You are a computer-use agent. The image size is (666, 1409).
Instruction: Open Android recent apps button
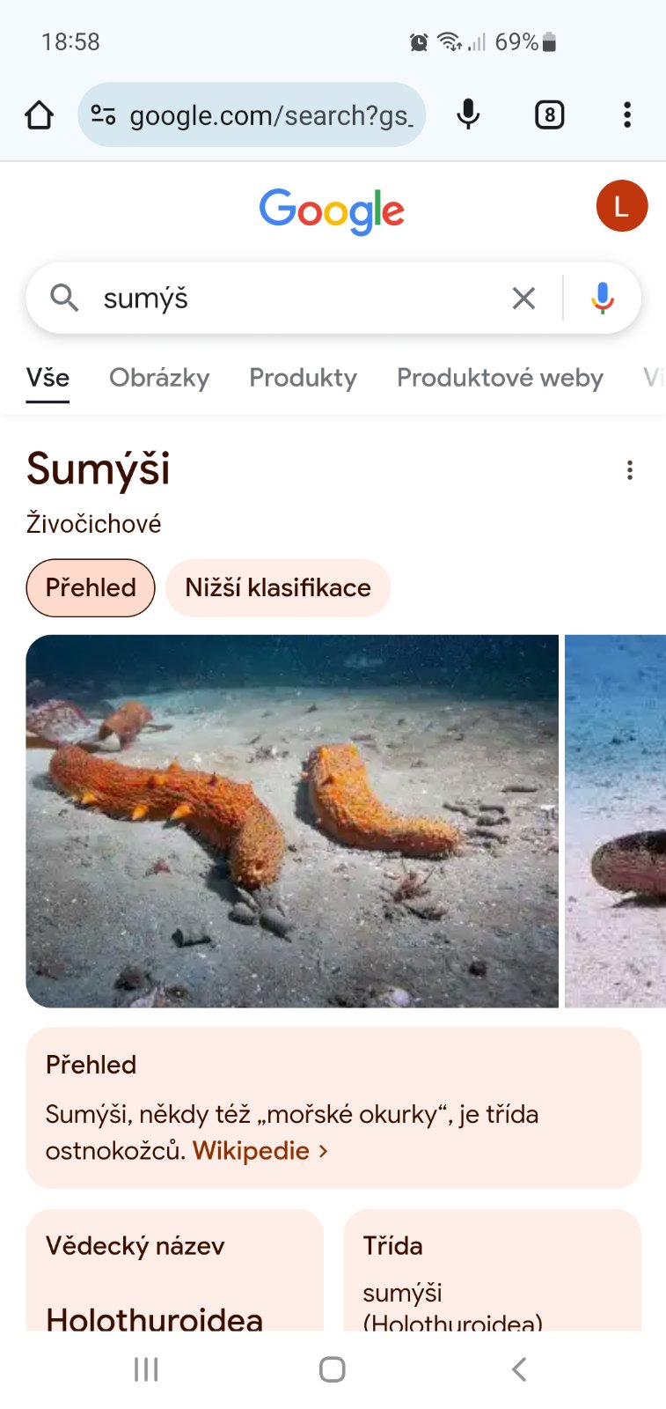[146, 1369]
